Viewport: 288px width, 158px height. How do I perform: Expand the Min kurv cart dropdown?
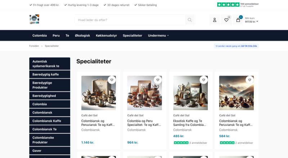tap(251, 20)
